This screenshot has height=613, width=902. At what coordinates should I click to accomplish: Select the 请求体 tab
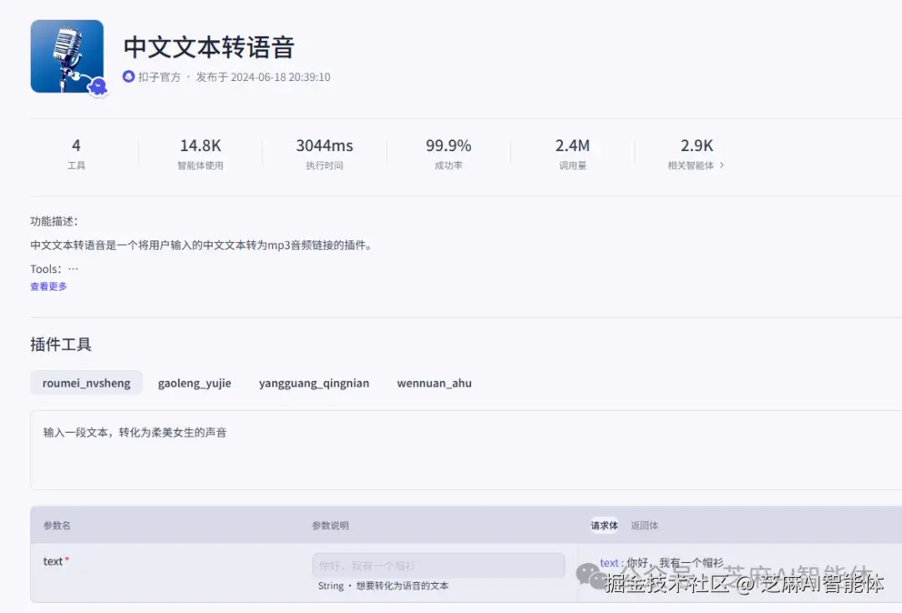[x=604, y=525]
